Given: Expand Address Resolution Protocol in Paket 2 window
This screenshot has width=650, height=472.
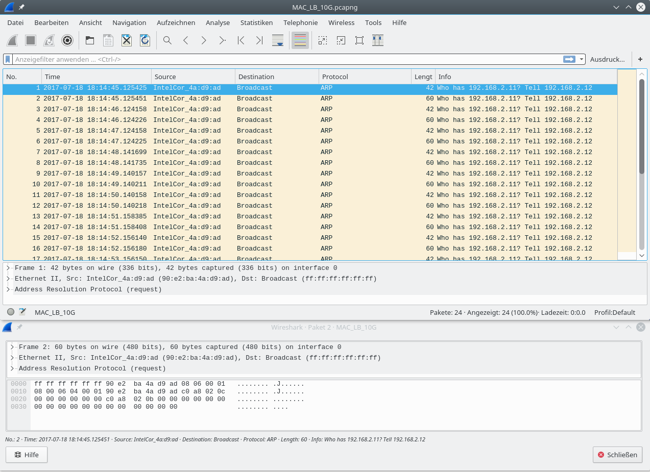Looking at the screenshot, I should coord(12,368).
